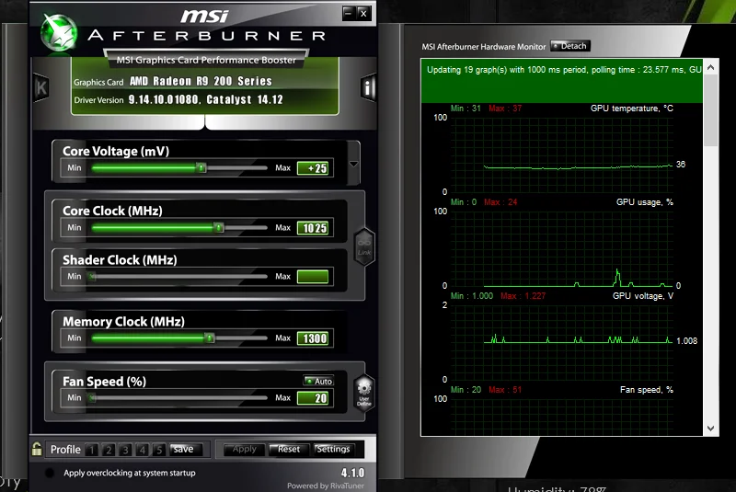Click the Apply button
This screenshot has width=736, height=492.
click(245, 450)
